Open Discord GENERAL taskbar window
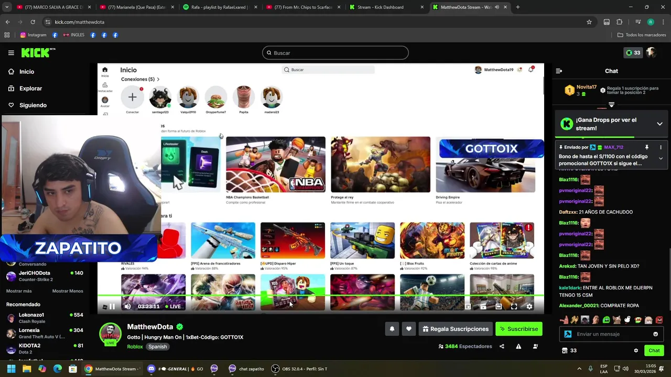Viewport: 671px width, 377px height. coord(176,369)
